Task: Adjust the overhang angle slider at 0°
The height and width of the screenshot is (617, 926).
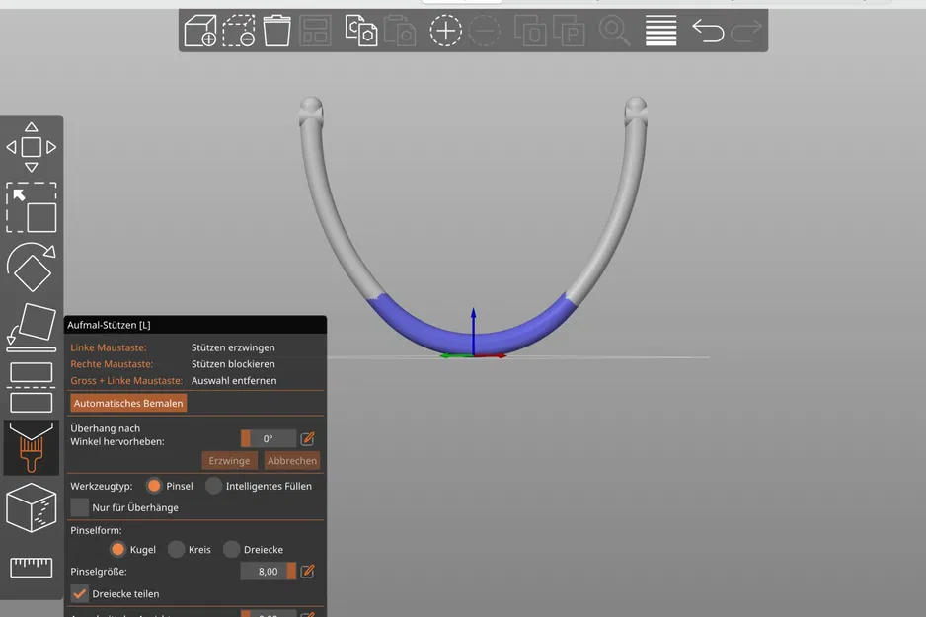Action: (269, 438)
